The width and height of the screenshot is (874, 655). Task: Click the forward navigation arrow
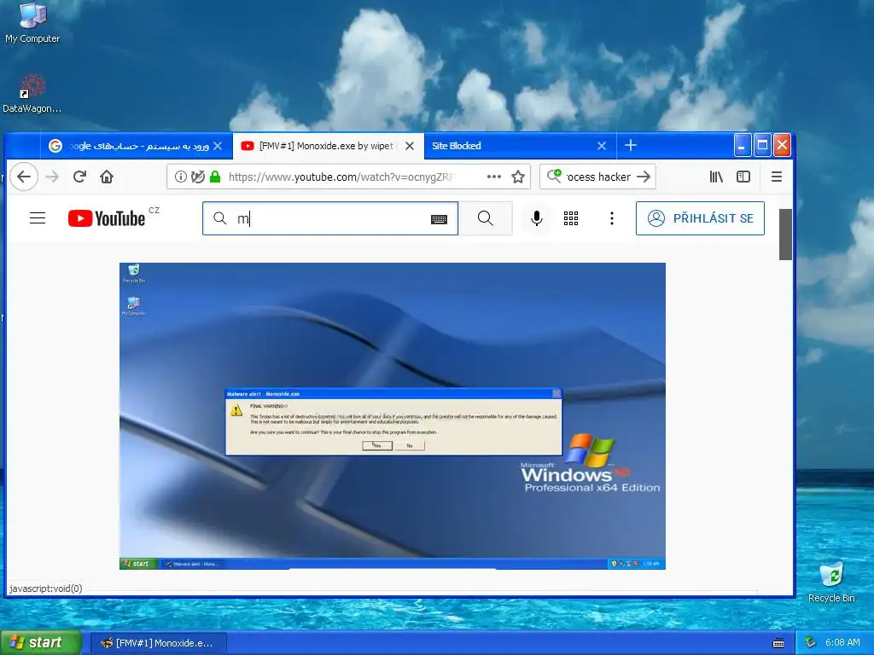(x=52, y=177)
